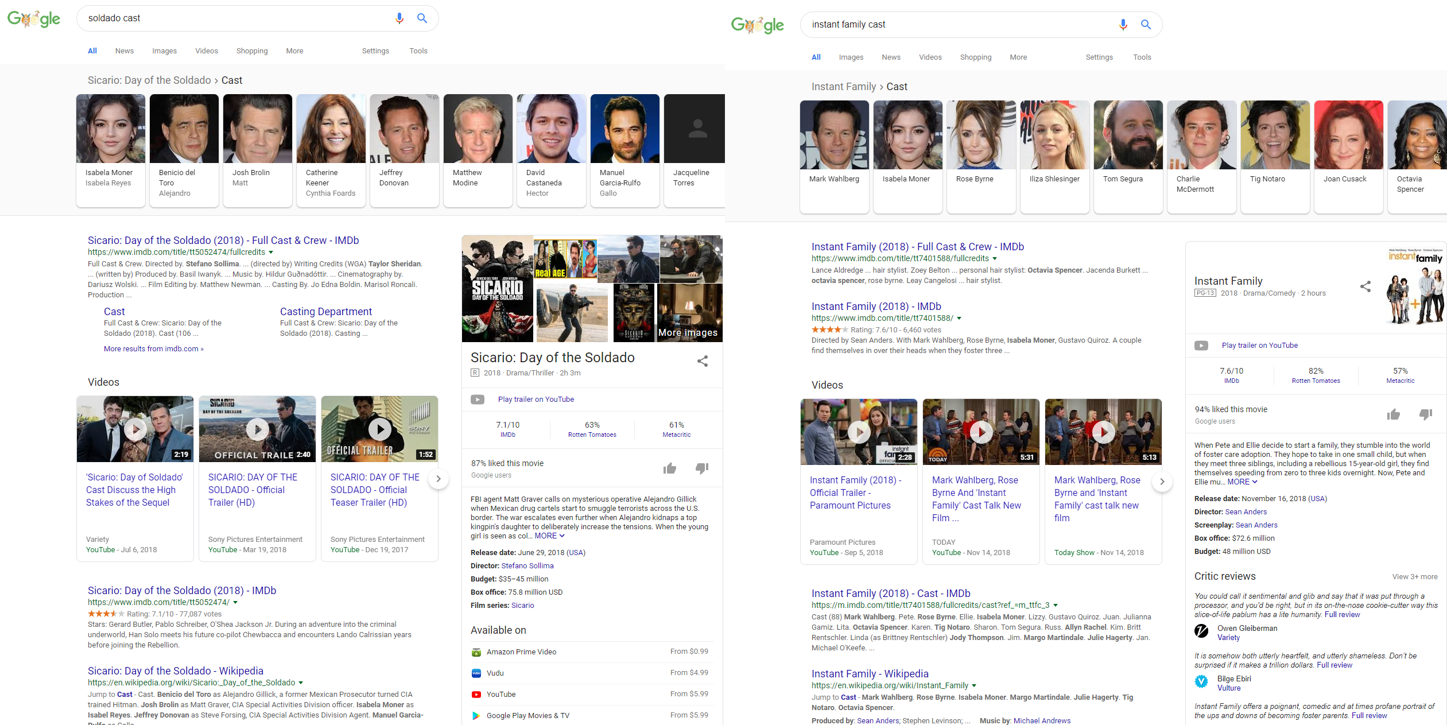The image size is (1447, 725).
Task: Click the play trailer icon in Instant Family panel
Action: [1201, 346]
